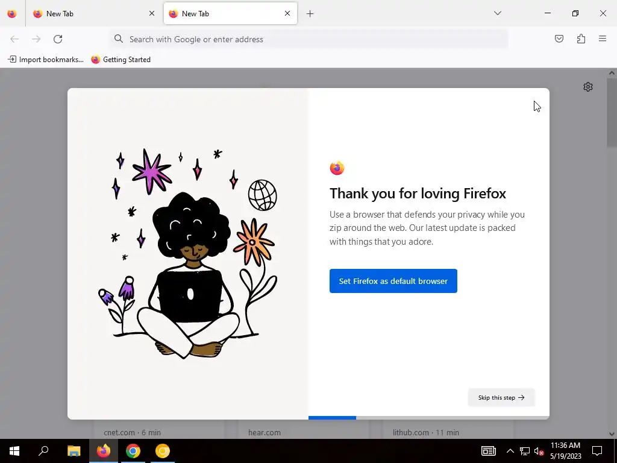617x463 pixels.
Task: Click Set Firefox as default browser
Action: point(393,281)
